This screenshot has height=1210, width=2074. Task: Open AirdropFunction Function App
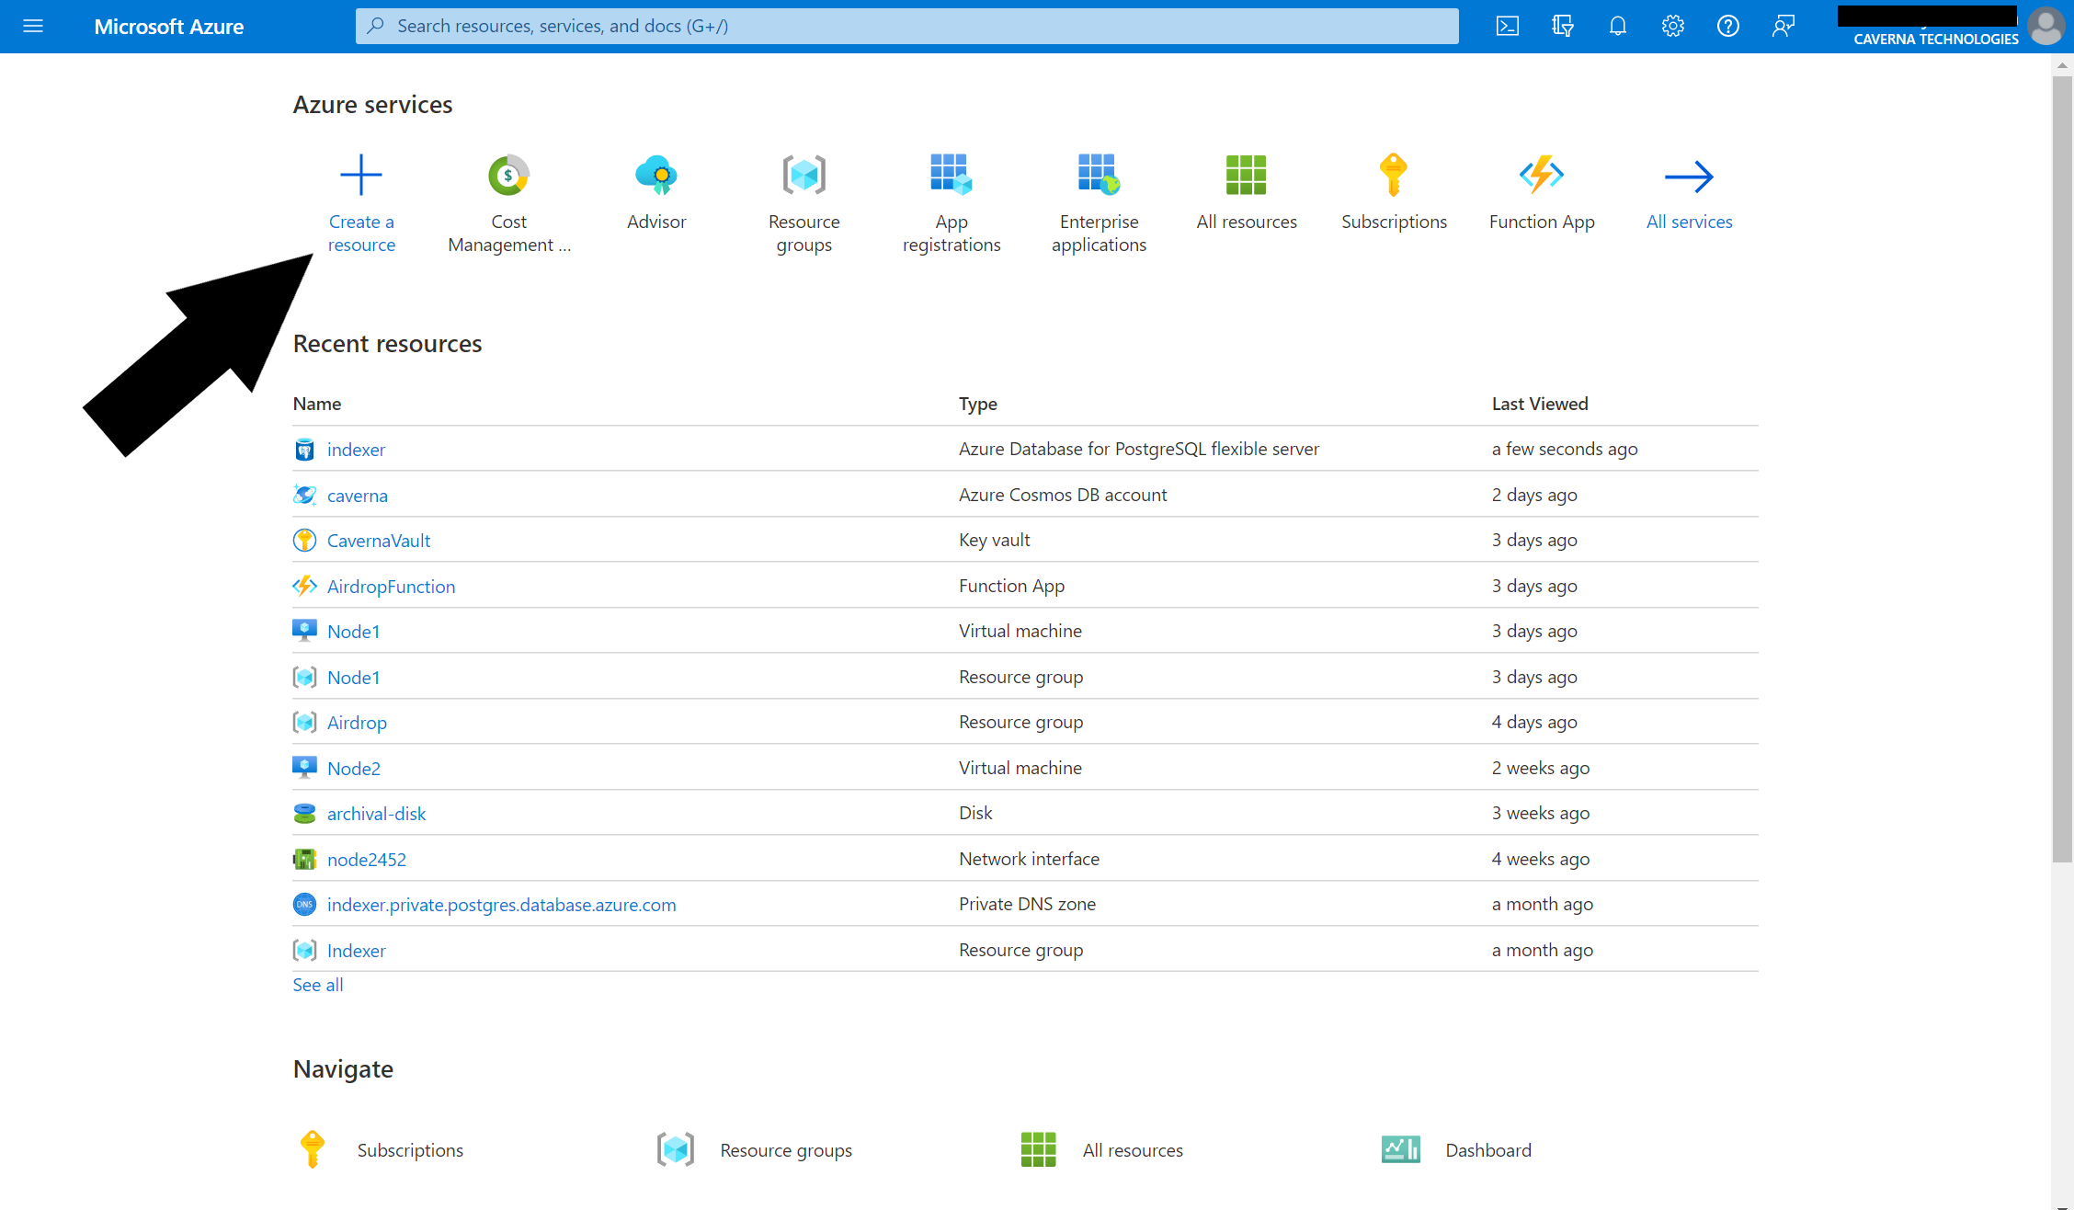(x=392, y=585)
